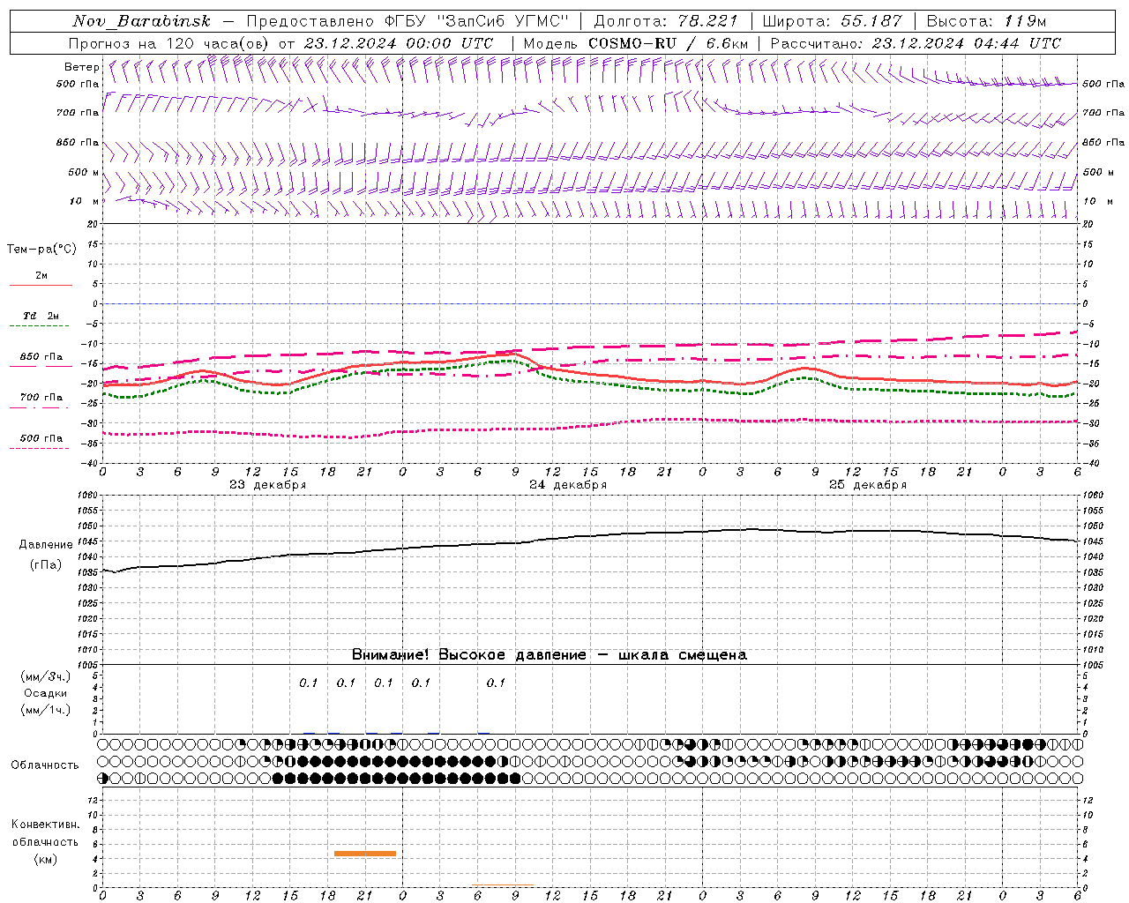Click the '(гПа)' pressure unit label

pyautogui.click(x=46, y=565)
